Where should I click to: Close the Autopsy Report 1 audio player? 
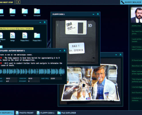tap(65, 51)
